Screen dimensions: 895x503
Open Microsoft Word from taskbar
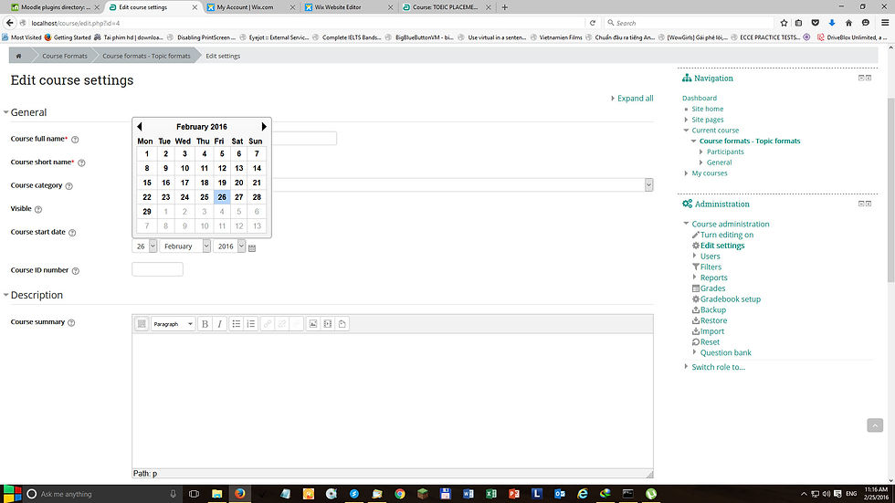pyautogui.click(x=468, y=494)
